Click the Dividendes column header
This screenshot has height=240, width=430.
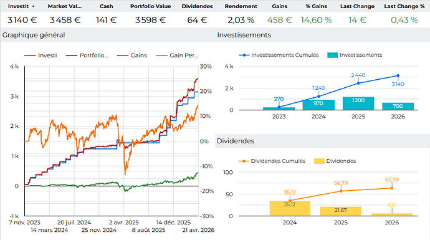(197, 6)
